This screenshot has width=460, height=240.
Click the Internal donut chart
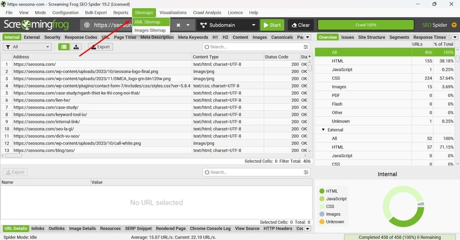tap(403, 207)
